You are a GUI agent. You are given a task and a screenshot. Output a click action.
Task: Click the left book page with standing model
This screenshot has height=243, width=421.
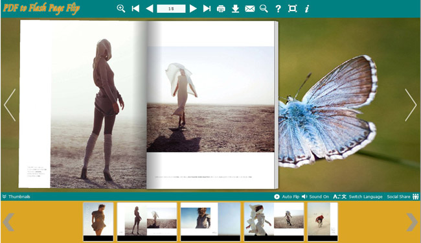(83, 104)
